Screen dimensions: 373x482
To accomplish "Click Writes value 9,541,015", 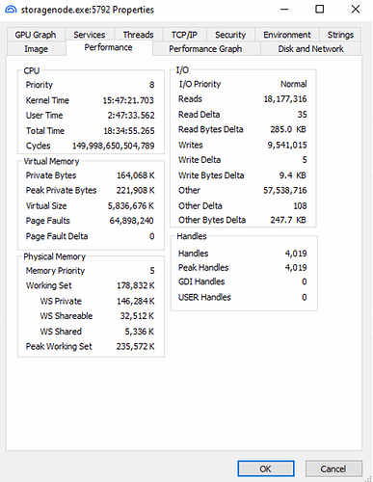I will [x=287, y=145].
